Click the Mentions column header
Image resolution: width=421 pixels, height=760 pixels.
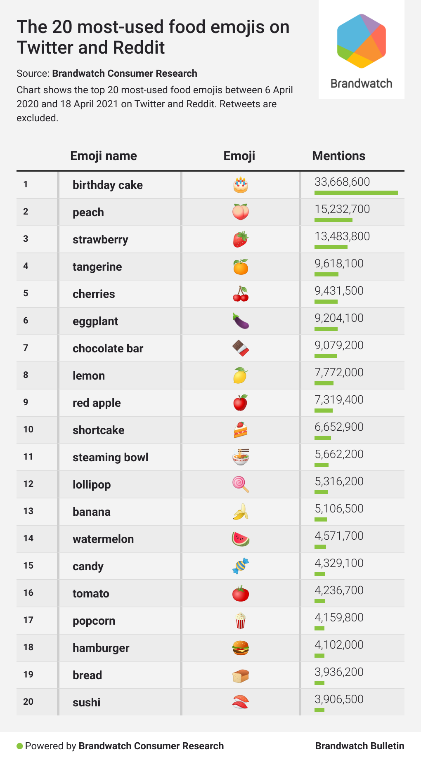[x=338, y=156]
